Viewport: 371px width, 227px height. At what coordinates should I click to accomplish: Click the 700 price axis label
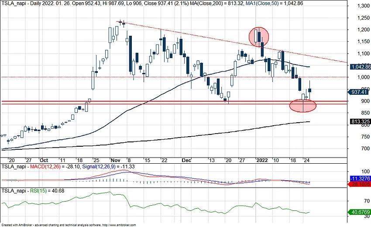(x=365, y=149)
